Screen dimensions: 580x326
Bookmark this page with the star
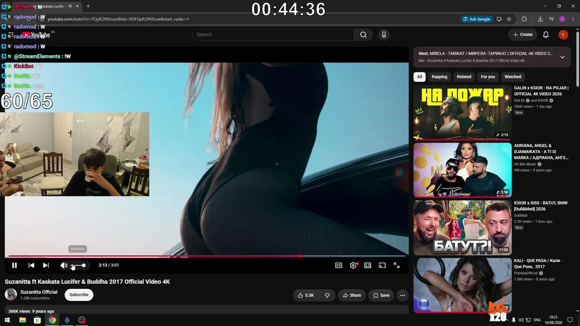(509, 19)
